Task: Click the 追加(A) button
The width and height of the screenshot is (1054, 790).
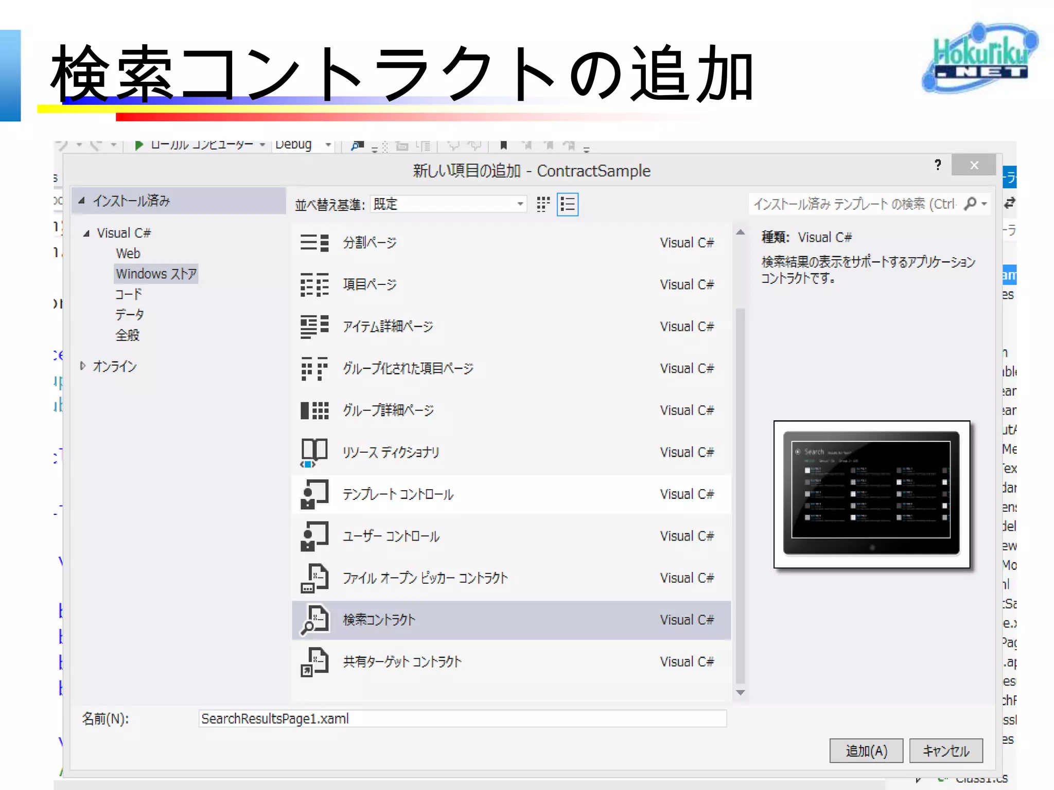Action: (x=866, y=751)
